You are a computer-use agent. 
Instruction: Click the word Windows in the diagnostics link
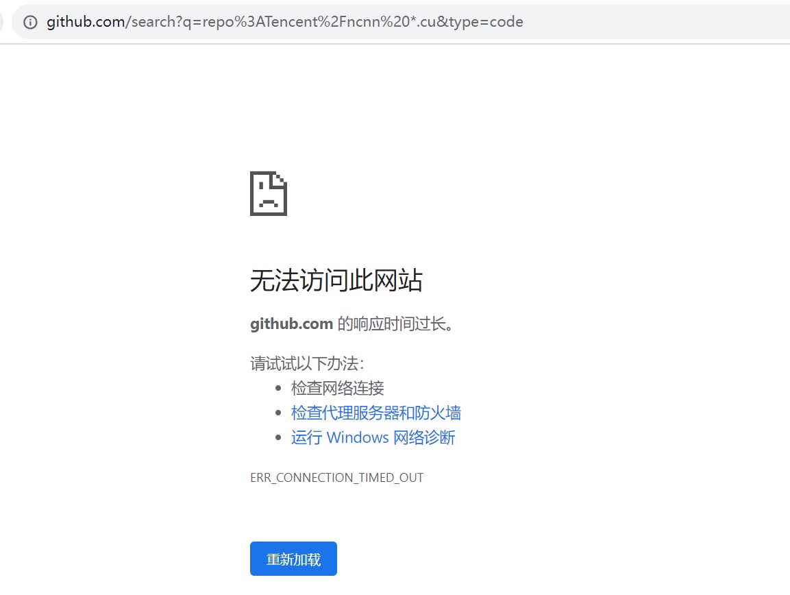click(x=356, y=437)
